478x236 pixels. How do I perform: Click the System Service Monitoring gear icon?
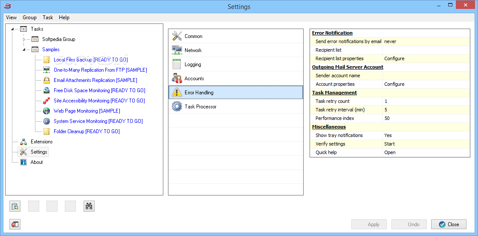pos(46,121)
